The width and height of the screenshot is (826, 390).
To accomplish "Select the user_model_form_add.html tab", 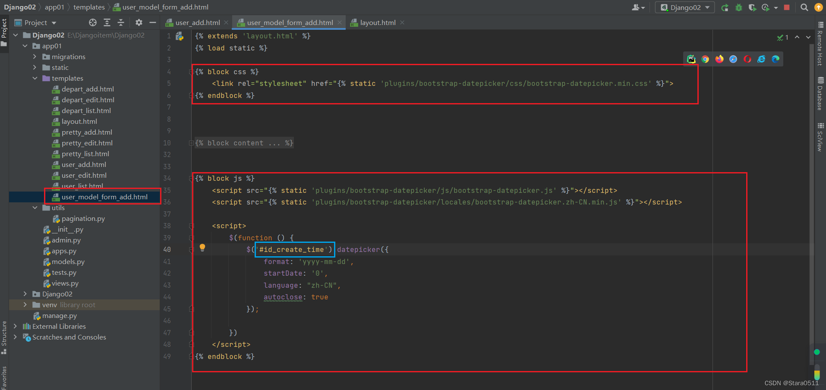I will coord(290,22).
